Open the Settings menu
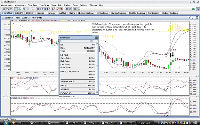This screenshot has height=125, width=200. coord(84,5)
